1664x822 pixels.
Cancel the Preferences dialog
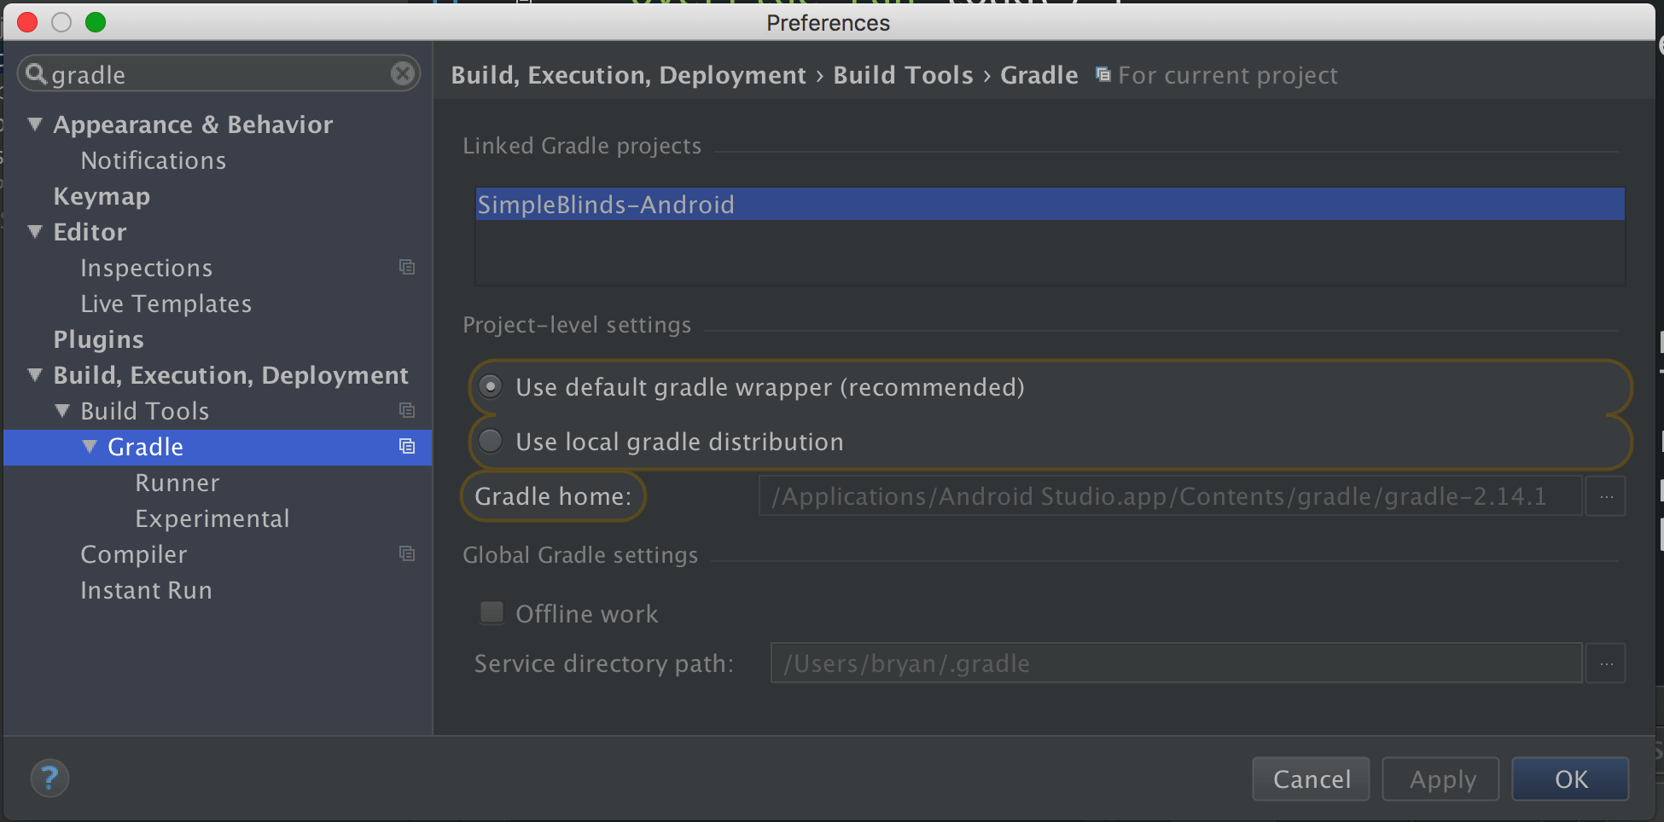point(1311,779)
